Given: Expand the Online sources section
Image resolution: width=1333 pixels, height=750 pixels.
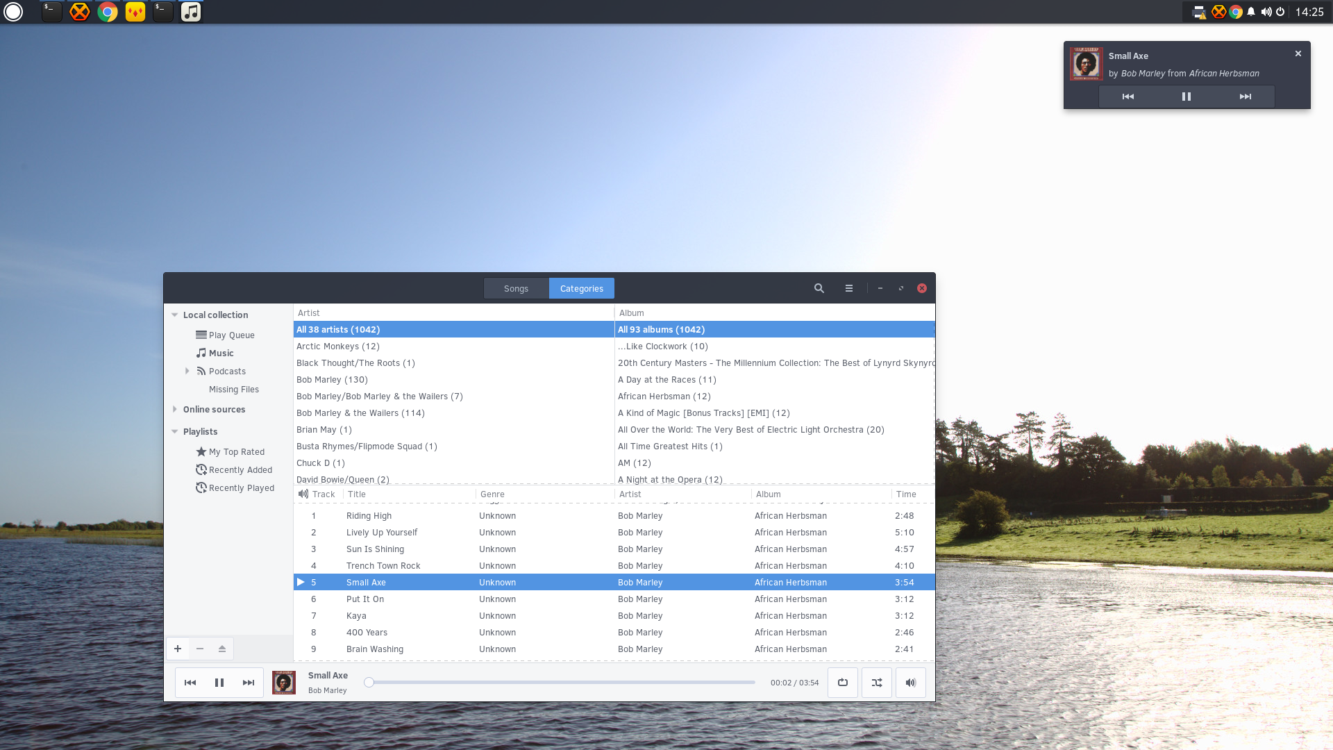Looking at the screenshot, I should click(175, 409).
